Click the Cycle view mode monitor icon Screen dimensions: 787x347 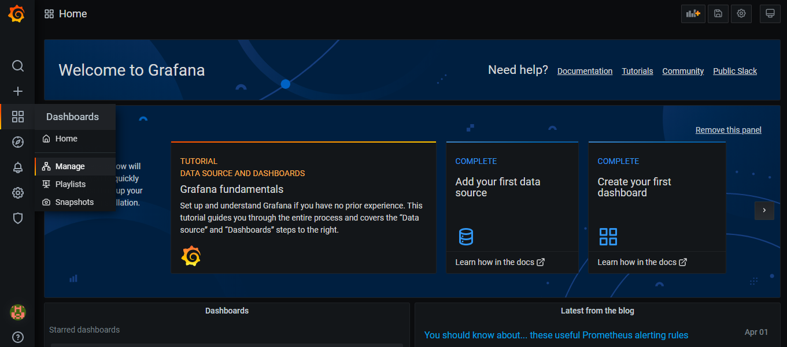(x=770, y=14)
